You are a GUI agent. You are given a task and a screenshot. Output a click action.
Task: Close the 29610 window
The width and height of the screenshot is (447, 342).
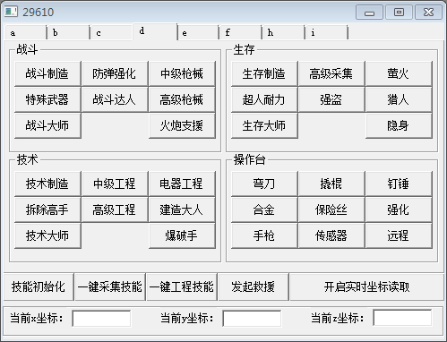428,13
